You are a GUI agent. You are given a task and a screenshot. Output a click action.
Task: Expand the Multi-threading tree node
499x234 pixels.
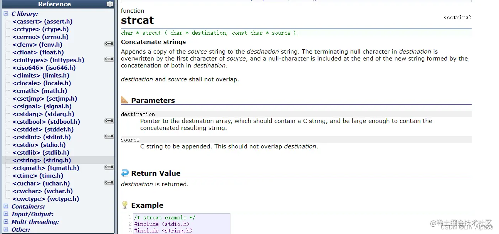click(x=6, y=222)
